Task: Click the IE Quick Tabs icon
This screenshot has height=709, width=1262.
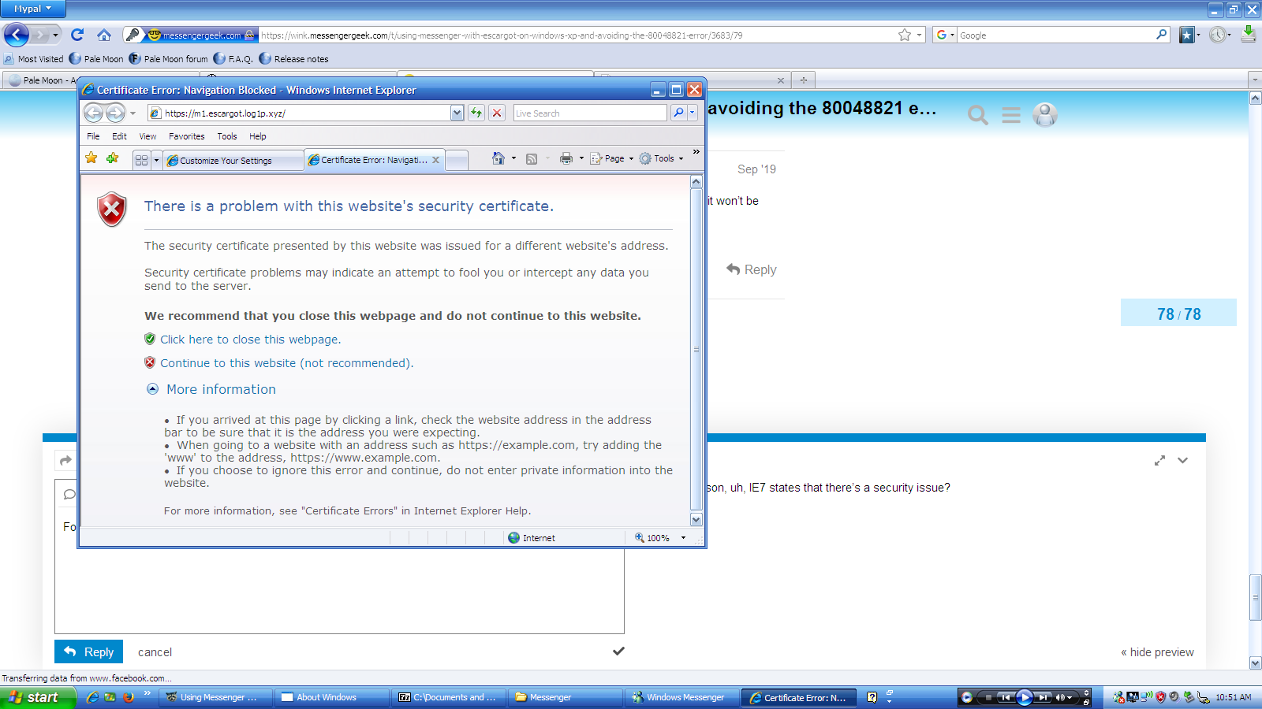Action: tap(141, 160)
